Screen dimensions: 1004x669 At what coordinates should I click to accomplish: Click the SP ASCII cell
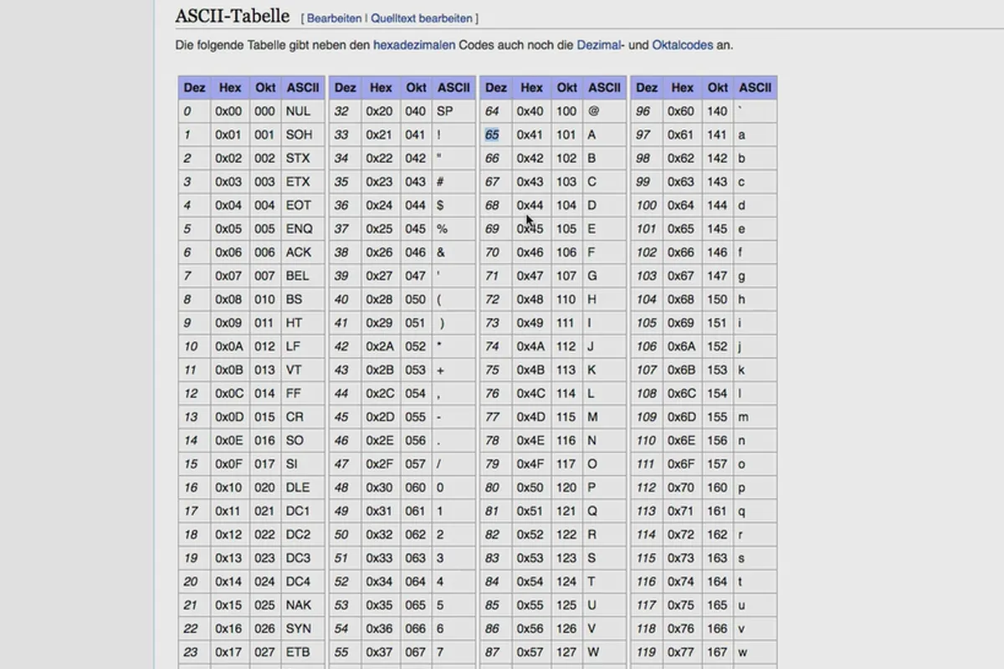click(x=453, y=111)
